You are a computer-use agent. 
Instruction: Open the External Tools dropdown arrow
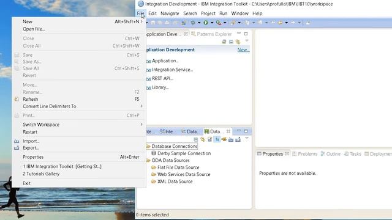click(x=225, y=23)
